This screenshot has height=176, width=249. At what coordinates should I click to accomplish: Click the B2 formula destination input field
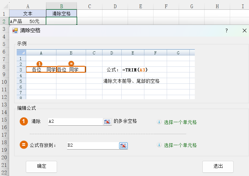point(92,145)
